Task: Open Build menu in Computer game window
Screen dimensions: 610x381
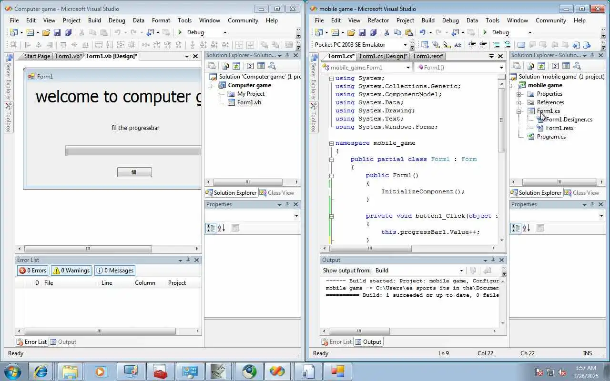Action: 94,20
